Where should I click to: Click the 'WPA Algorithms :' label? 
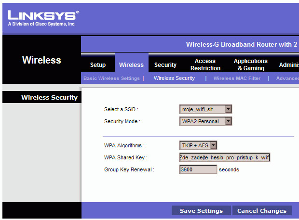(124, 145)
